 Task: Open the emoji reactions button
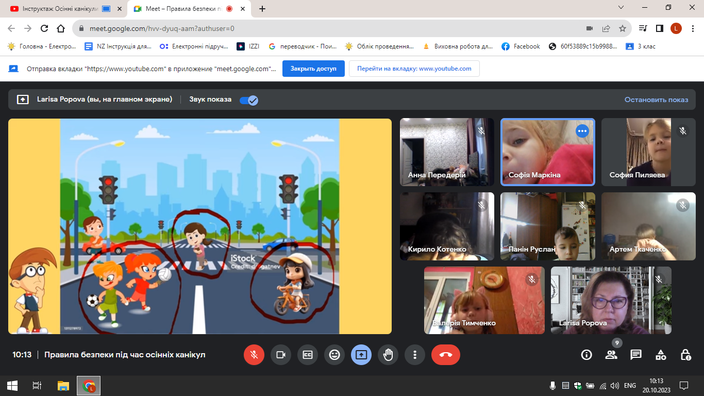[334, 355]
